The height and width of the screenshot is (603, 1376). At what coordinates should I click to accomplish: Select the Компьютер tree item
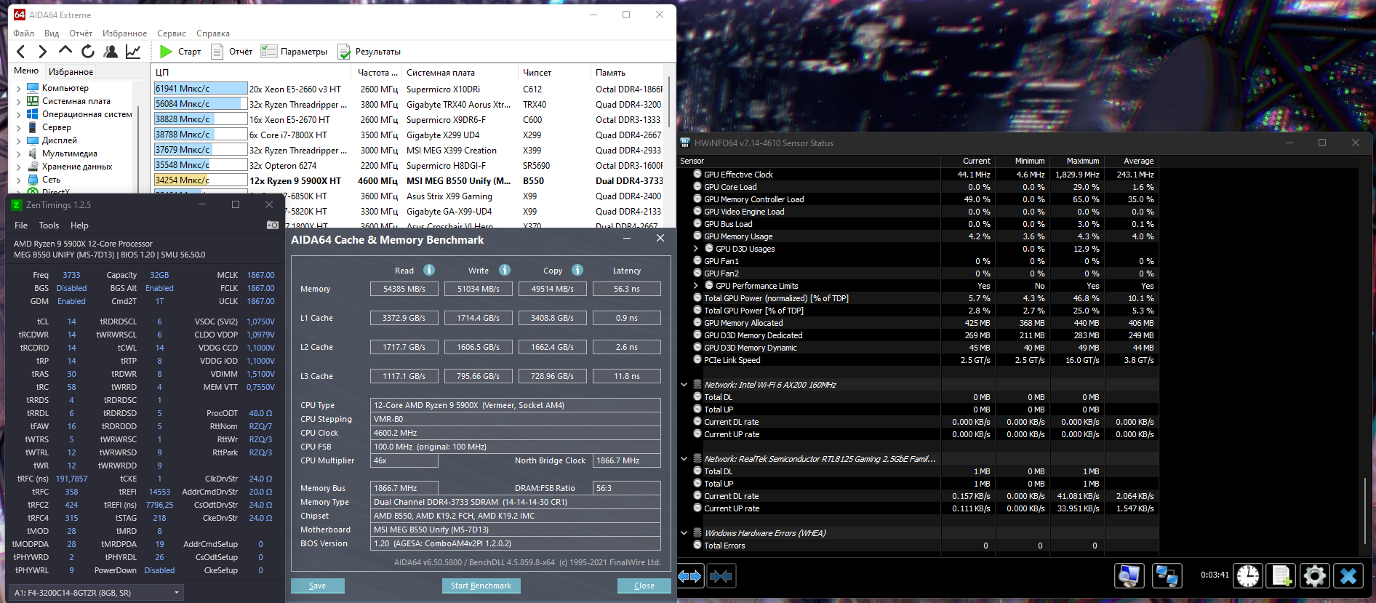pyautogui.click(x=65, y=88)
